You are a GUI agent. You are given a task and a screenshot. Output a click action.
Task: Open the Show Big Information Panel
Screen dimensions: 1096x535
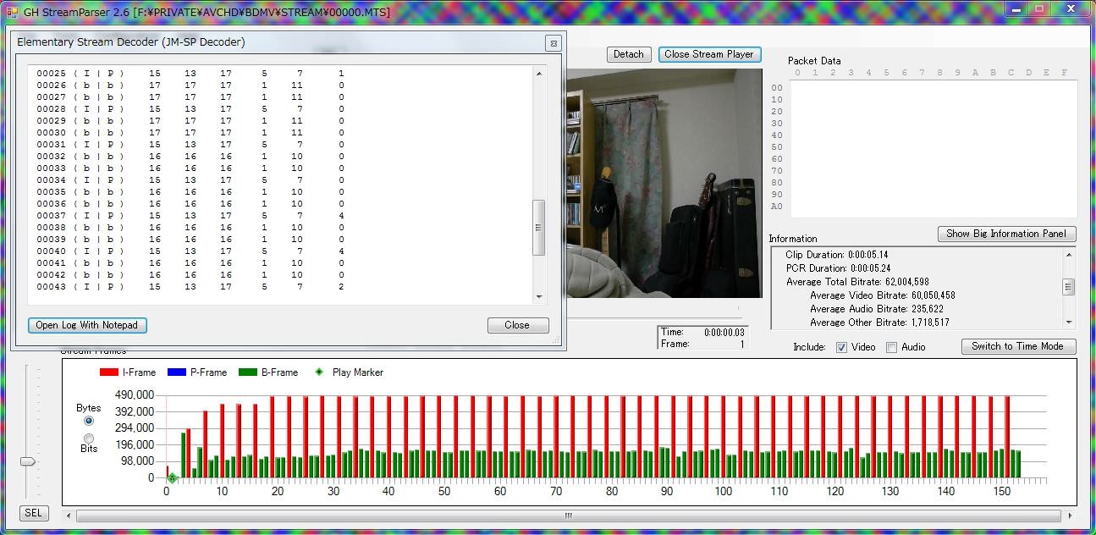[1006, 234]
